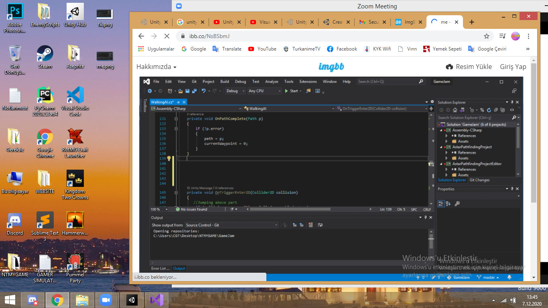Viewport: 548px width, 308px height.
Task: Open Uygulamalar apps bookmark
Action: tap(156, 49)
